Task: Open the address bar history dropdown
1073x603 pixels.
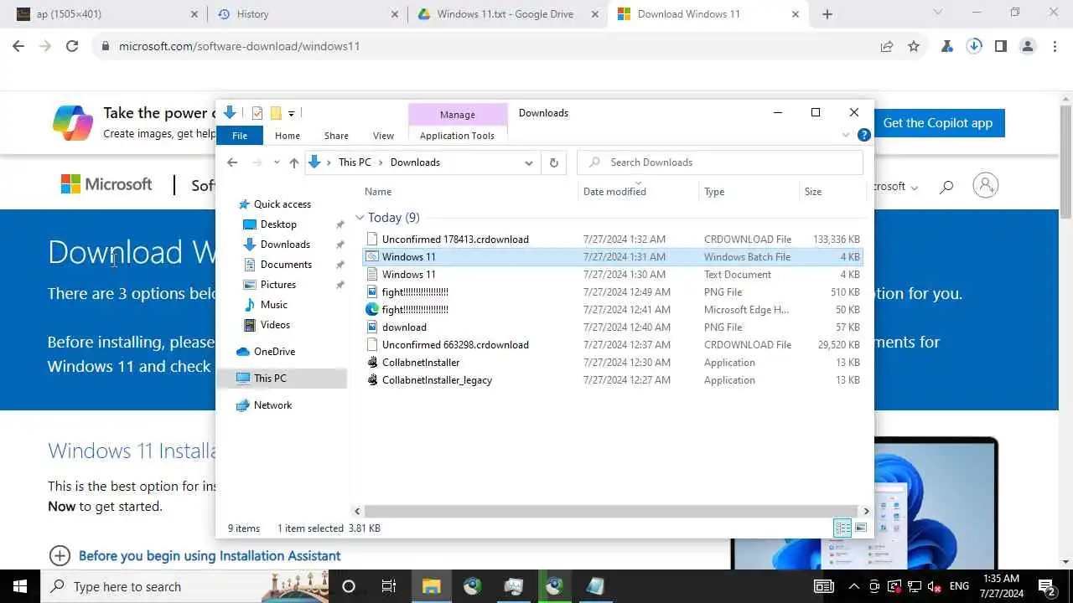Action: coord(529,162)
